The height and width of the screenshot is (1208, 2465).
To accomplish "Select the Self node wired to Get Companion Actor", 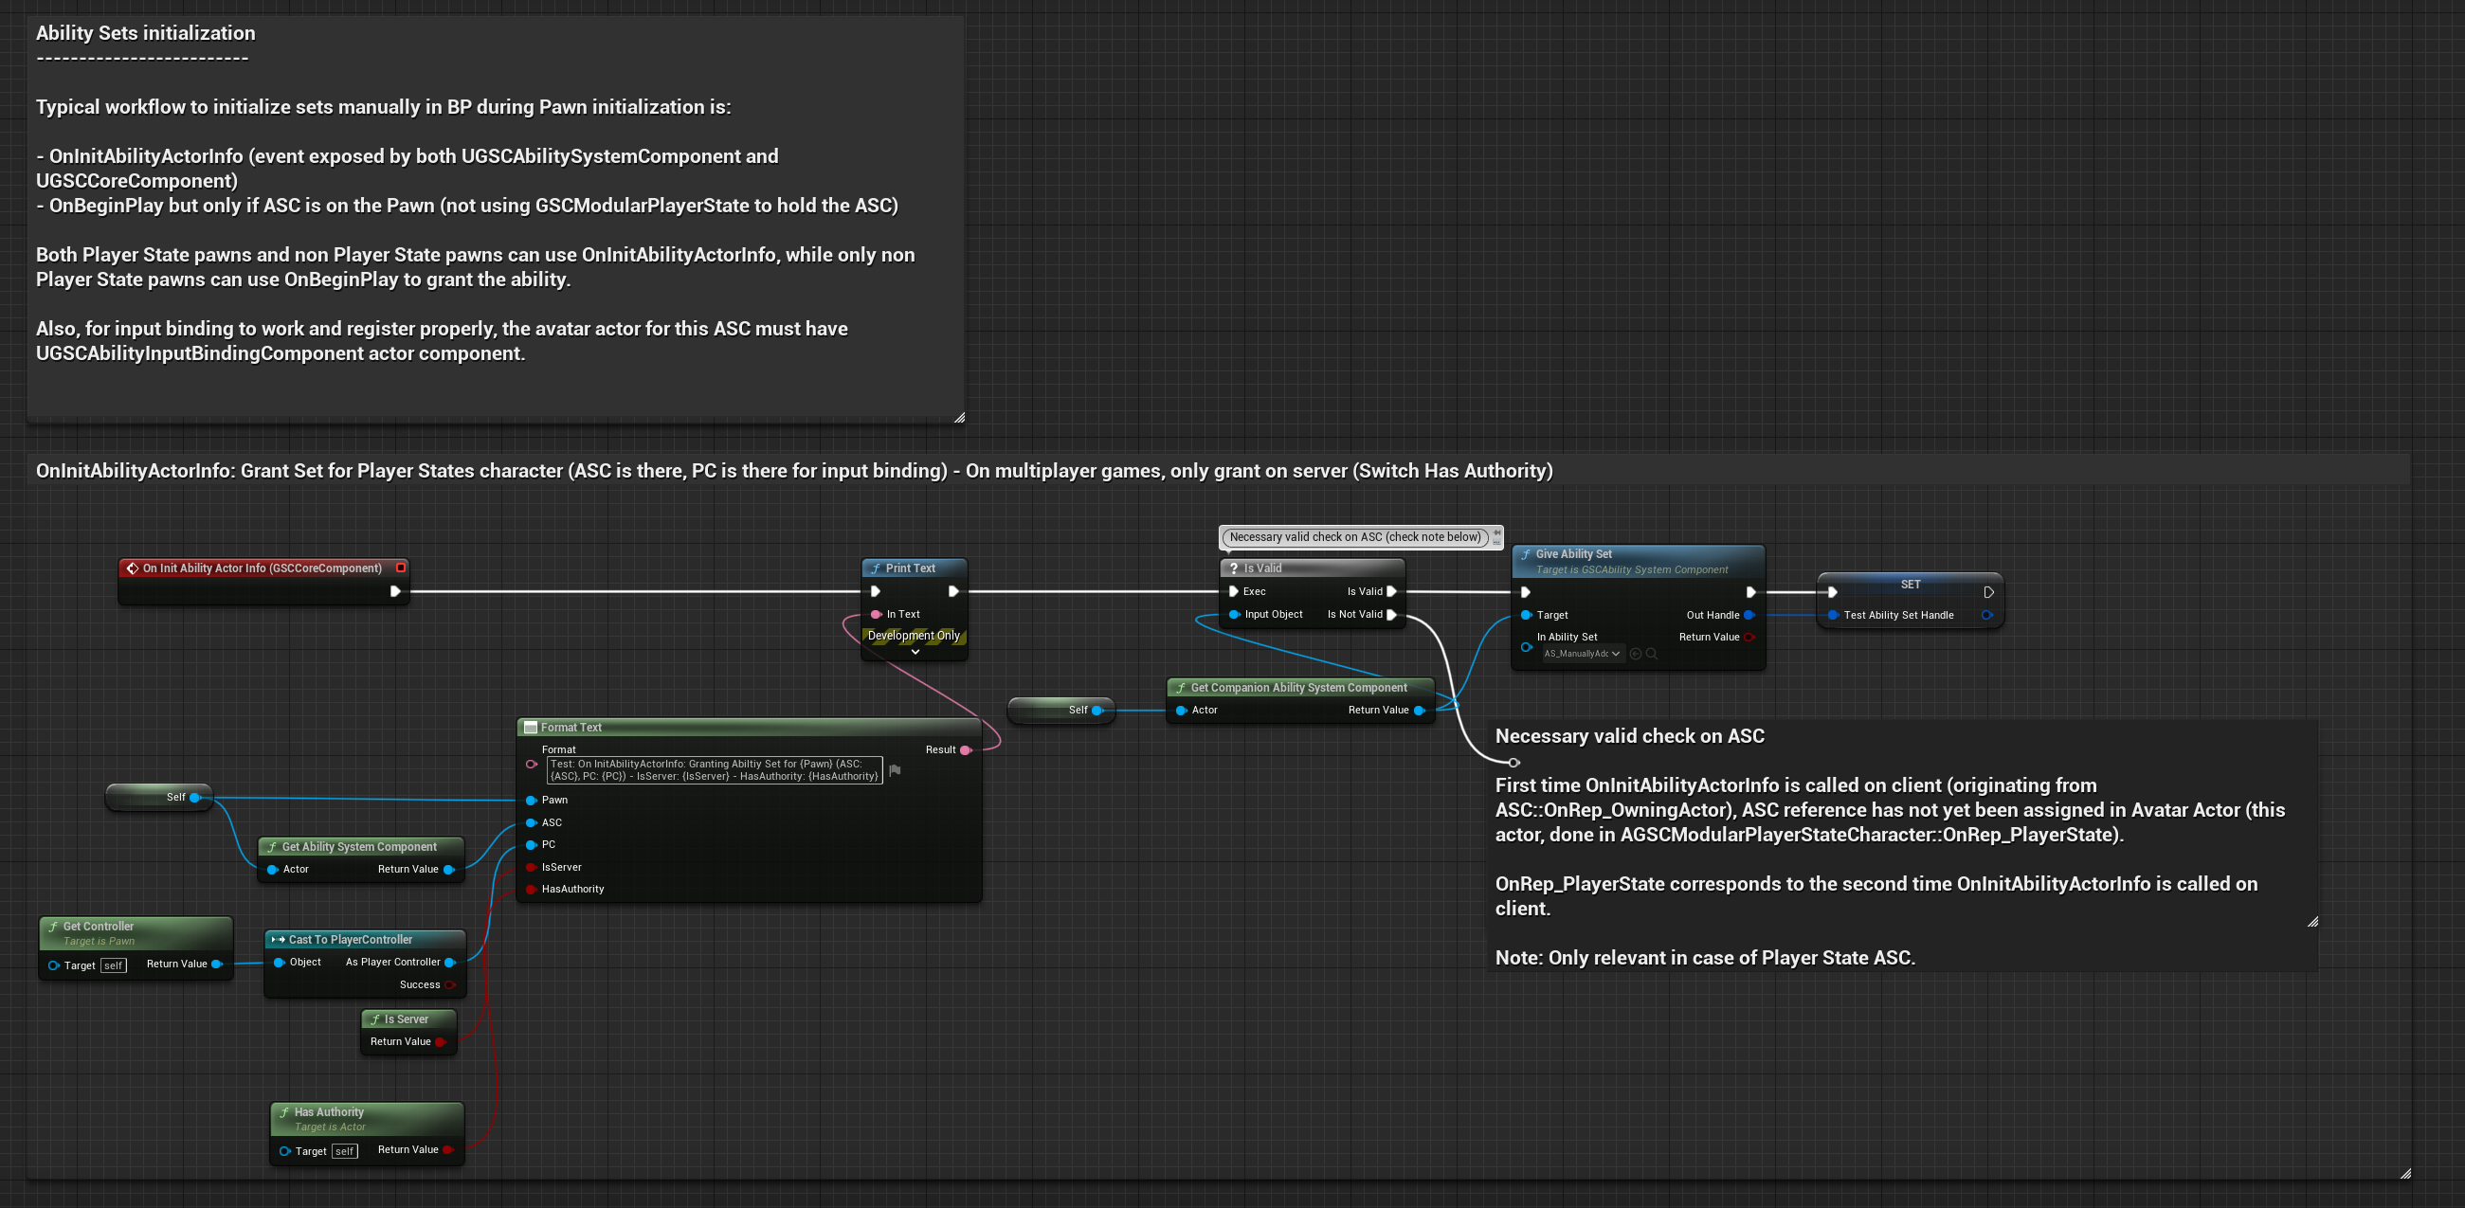I will coord(1061,710).
